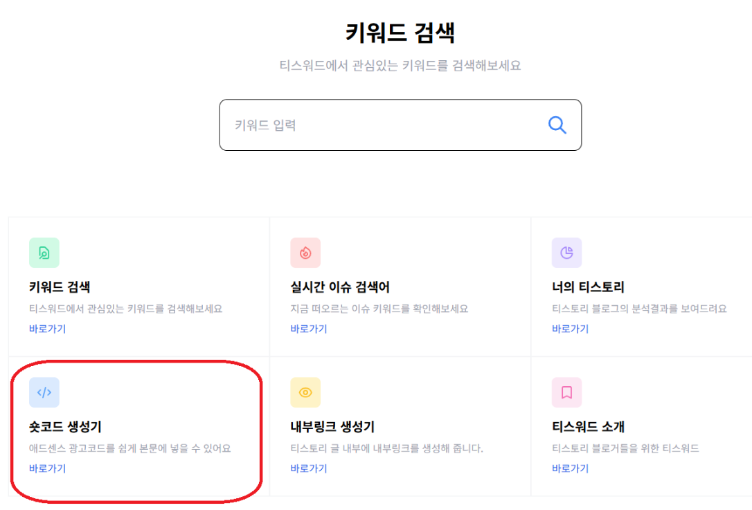Open 바로가기 link under 숏코드 생성기

48,468
